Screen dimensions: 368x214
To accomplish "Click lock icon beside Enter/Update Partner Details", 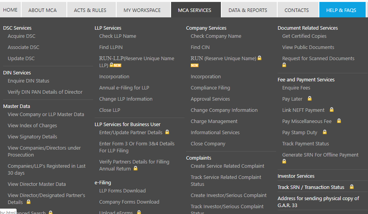I will (167, 132).
